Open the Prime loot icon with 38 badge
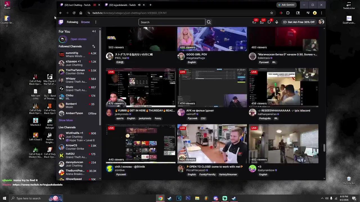The width and height of the screenshot is (360, 202). [254, 22]
